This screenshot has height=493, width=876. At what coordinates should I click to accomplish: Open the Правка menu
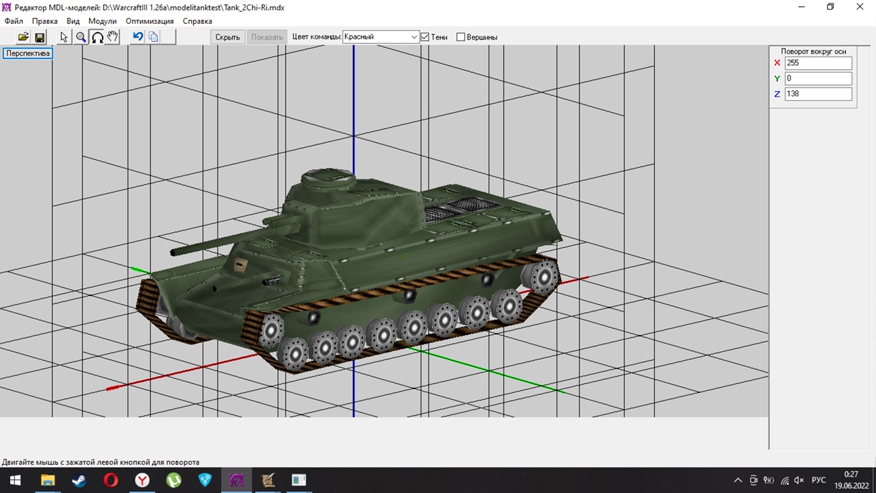[45, 21]
